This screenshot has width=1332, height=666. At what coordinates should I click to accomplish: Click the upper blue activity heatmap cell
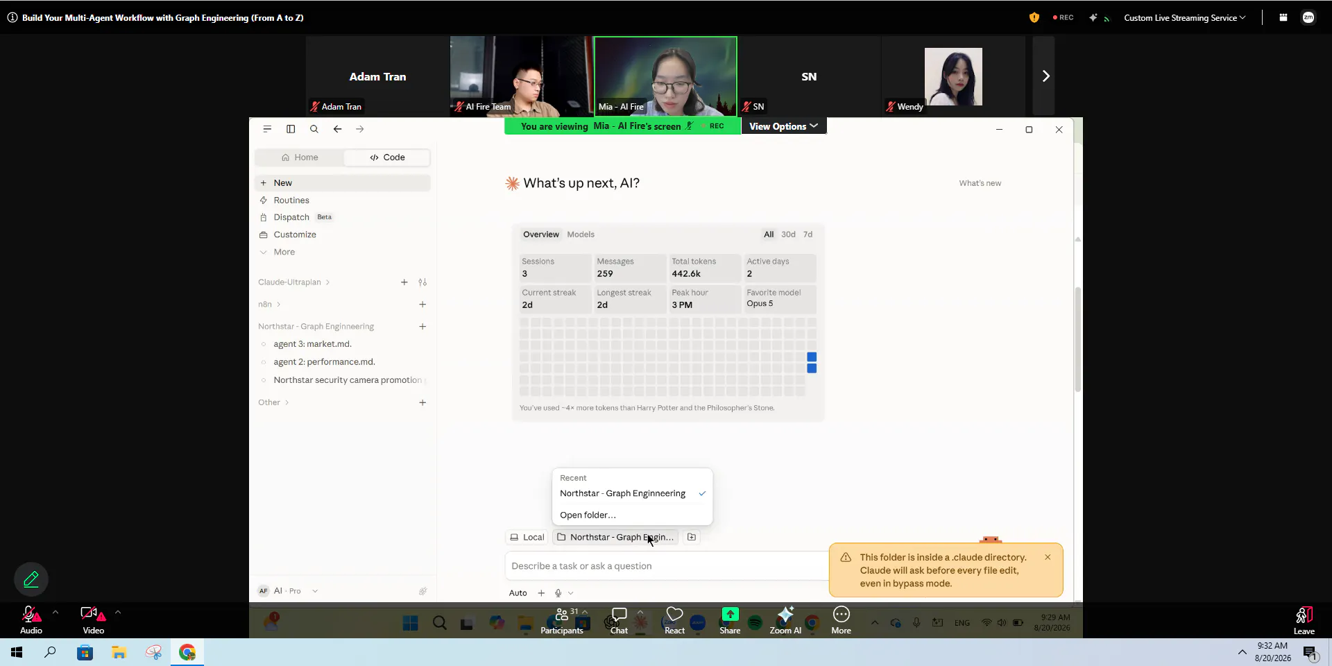coord(812,357)
